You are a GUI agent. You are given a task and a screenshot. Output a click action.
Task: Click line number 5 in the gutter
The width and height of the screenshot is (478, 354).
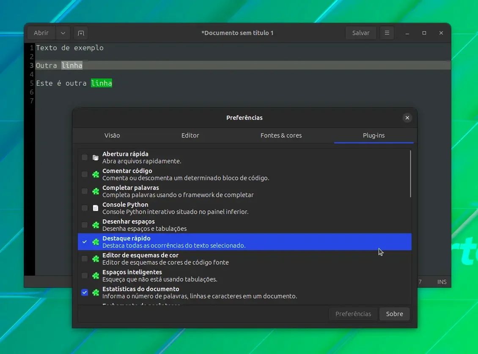tap(32, 83)
